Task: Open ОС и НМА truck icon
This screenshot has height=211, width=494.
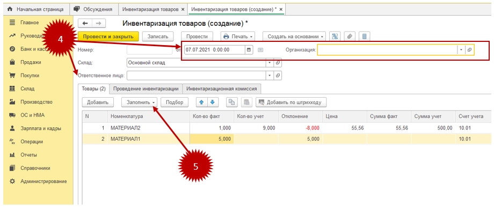Action: (12, 115)
